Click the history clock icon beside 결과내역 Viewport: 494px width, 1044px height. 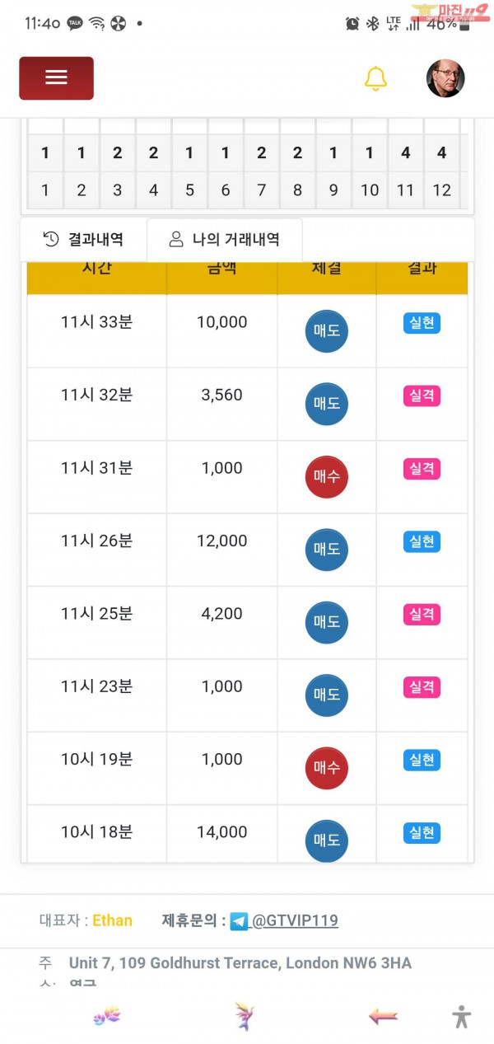click(51, 240)
